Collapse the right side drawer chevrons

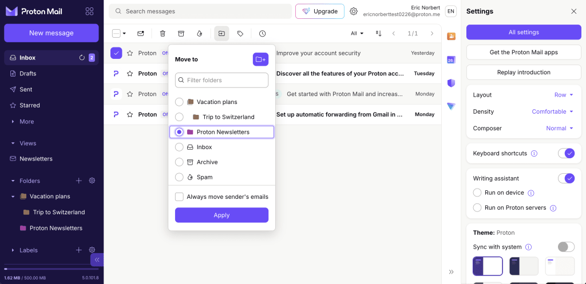pyautogui.click(x=451, y=271)
